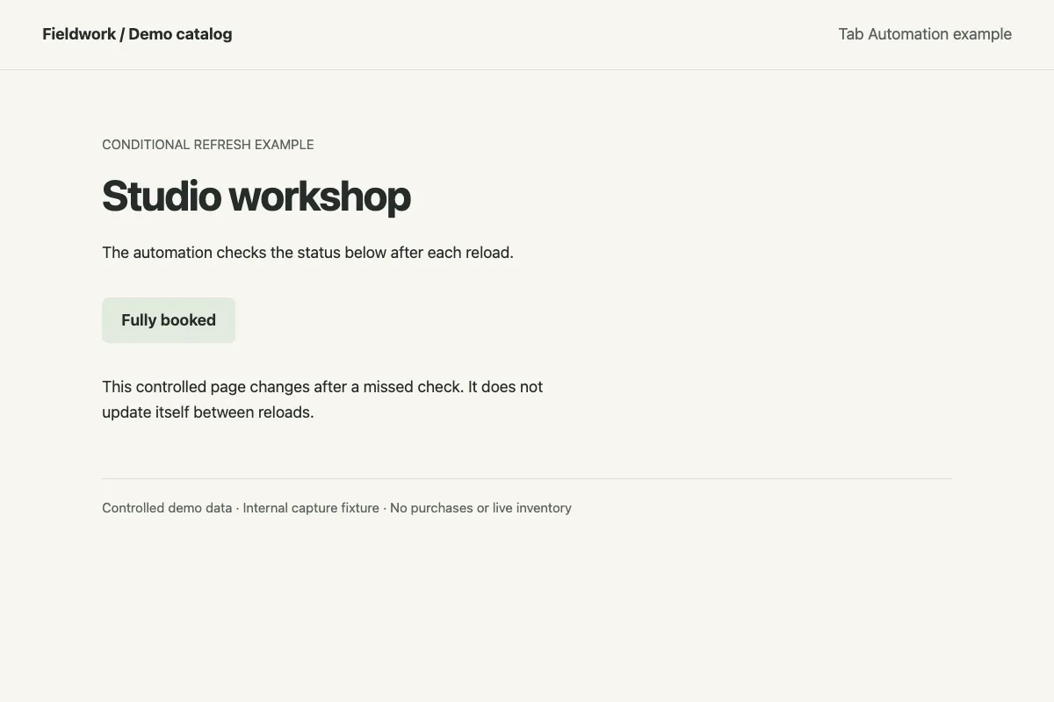Click the sentence about automation checking the status
Screen dimensions: 1054x702
[x=307, y=253]
